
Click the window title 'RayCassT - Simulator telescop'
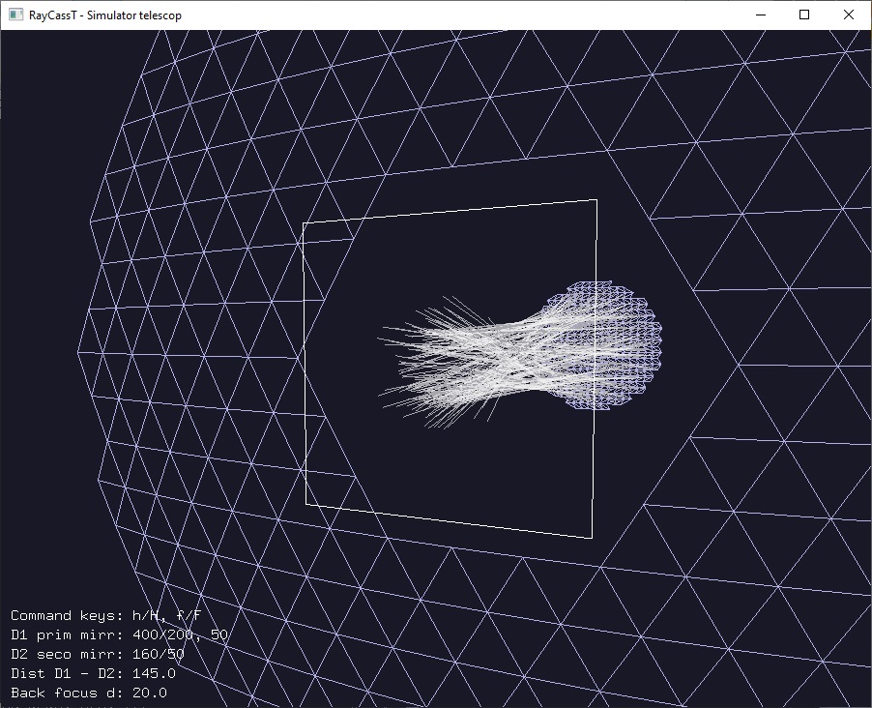[105, 15]
